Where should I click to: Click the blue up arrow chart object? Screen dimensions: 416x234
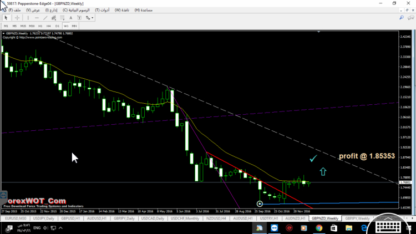click(x=323, y=172)
